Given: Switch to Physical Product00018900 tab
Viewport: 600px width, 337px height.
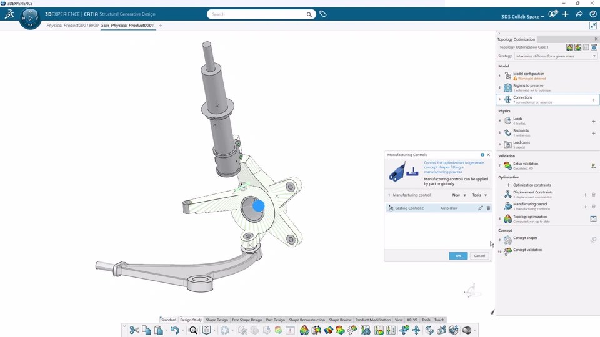Looking at the screenshot, I should (72, 25).
